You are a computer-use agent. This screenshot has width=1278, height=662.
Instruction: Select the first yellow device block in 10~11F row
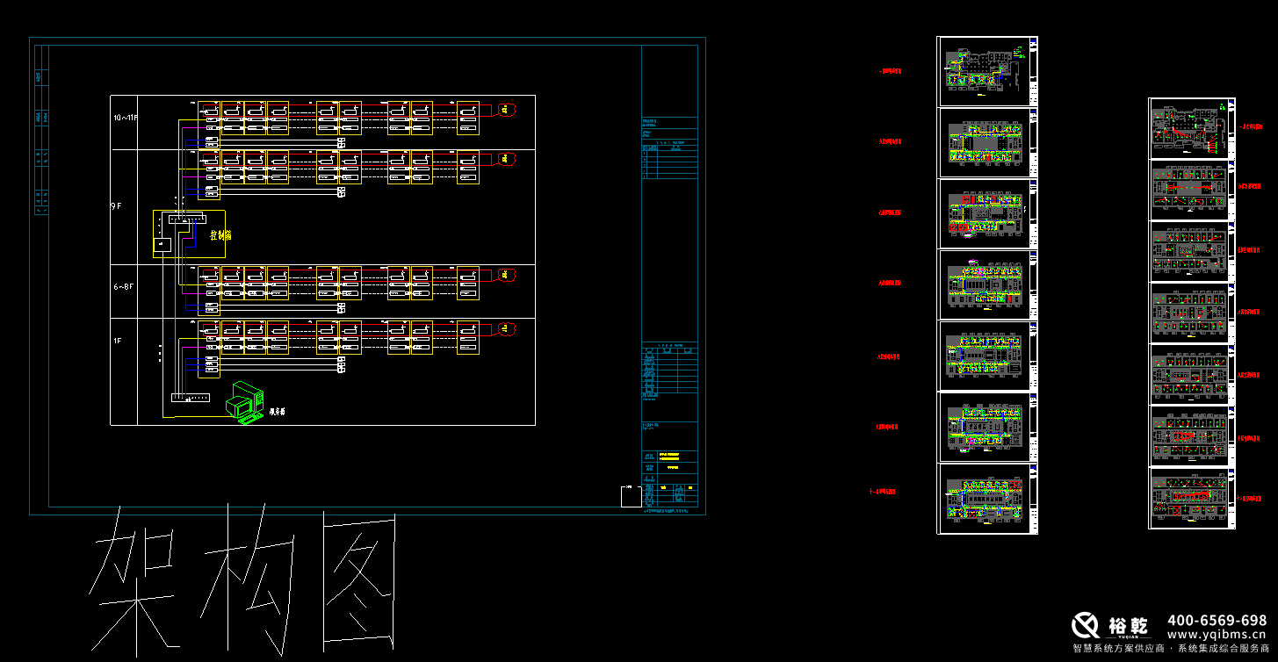233,118
